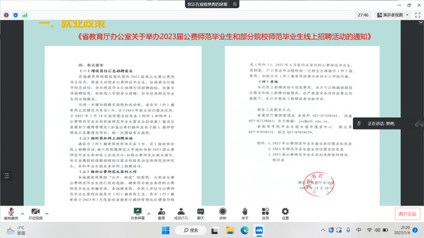The height and width of the screenshot is (238, 424).
Task: Open the 演讲者视图 view dropdown
Action: coord(393,15)
